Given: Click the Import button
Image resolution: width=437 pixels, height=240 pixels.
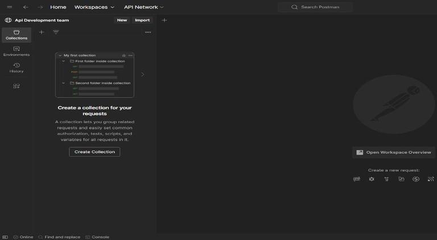Looking at the screenshot, I should (142, 20).
